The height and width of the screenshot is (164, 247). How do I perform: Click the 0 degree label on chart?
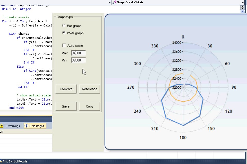click(x=183, y=37)
